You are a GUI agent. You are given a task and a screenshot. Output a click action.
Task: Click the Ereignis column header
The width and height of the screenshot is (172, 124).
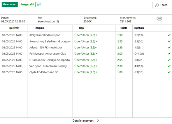coord(39,28)
